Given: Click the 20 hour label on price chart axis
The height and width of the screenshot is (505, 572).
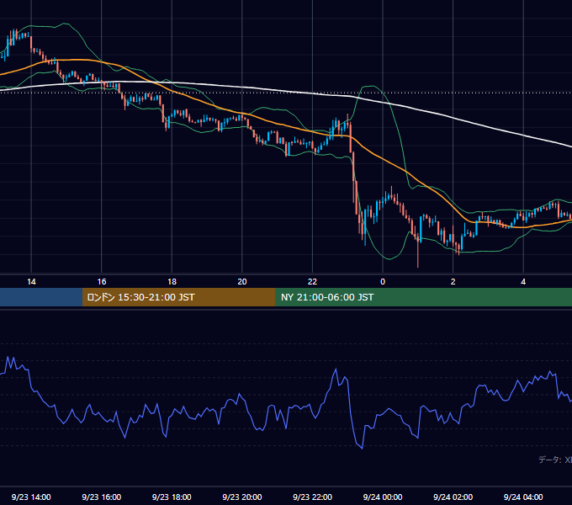Looking at the screenshot, I should [x=242, y=282].
